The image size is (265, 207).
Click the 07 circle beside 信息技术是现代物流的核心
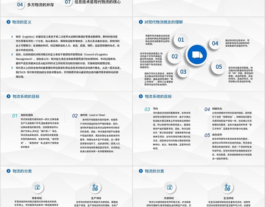68,2
